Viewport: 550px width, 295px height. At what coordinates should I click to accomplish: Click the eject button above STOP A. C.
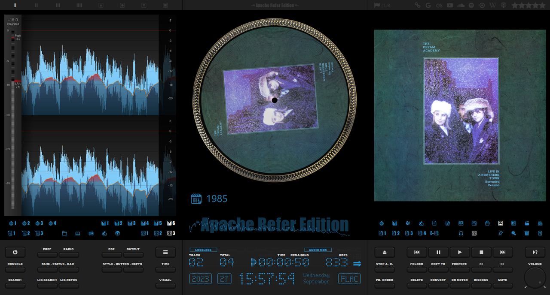click(x=385, y=252)
